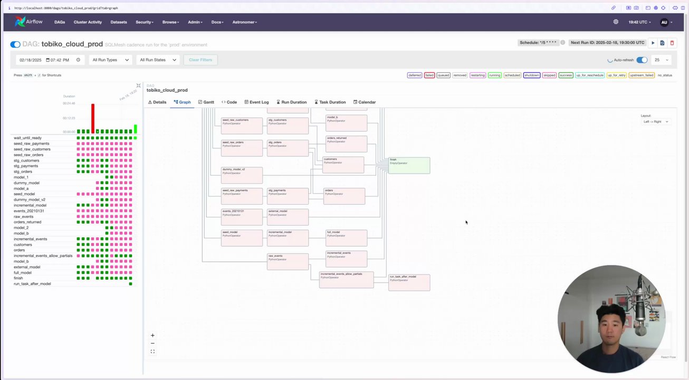Viewport: 689px width, 380px height.
Task: Click the Airflow pinwheel logo
Action: click(20, 22)
